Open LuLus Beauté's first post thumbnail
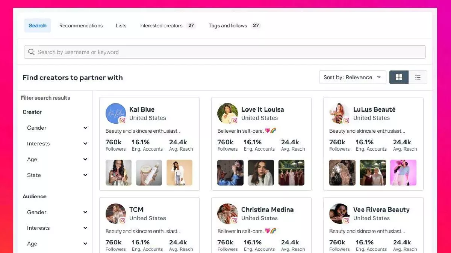The height and width of the screenshot is (253, 451). [x=342, y=172]
